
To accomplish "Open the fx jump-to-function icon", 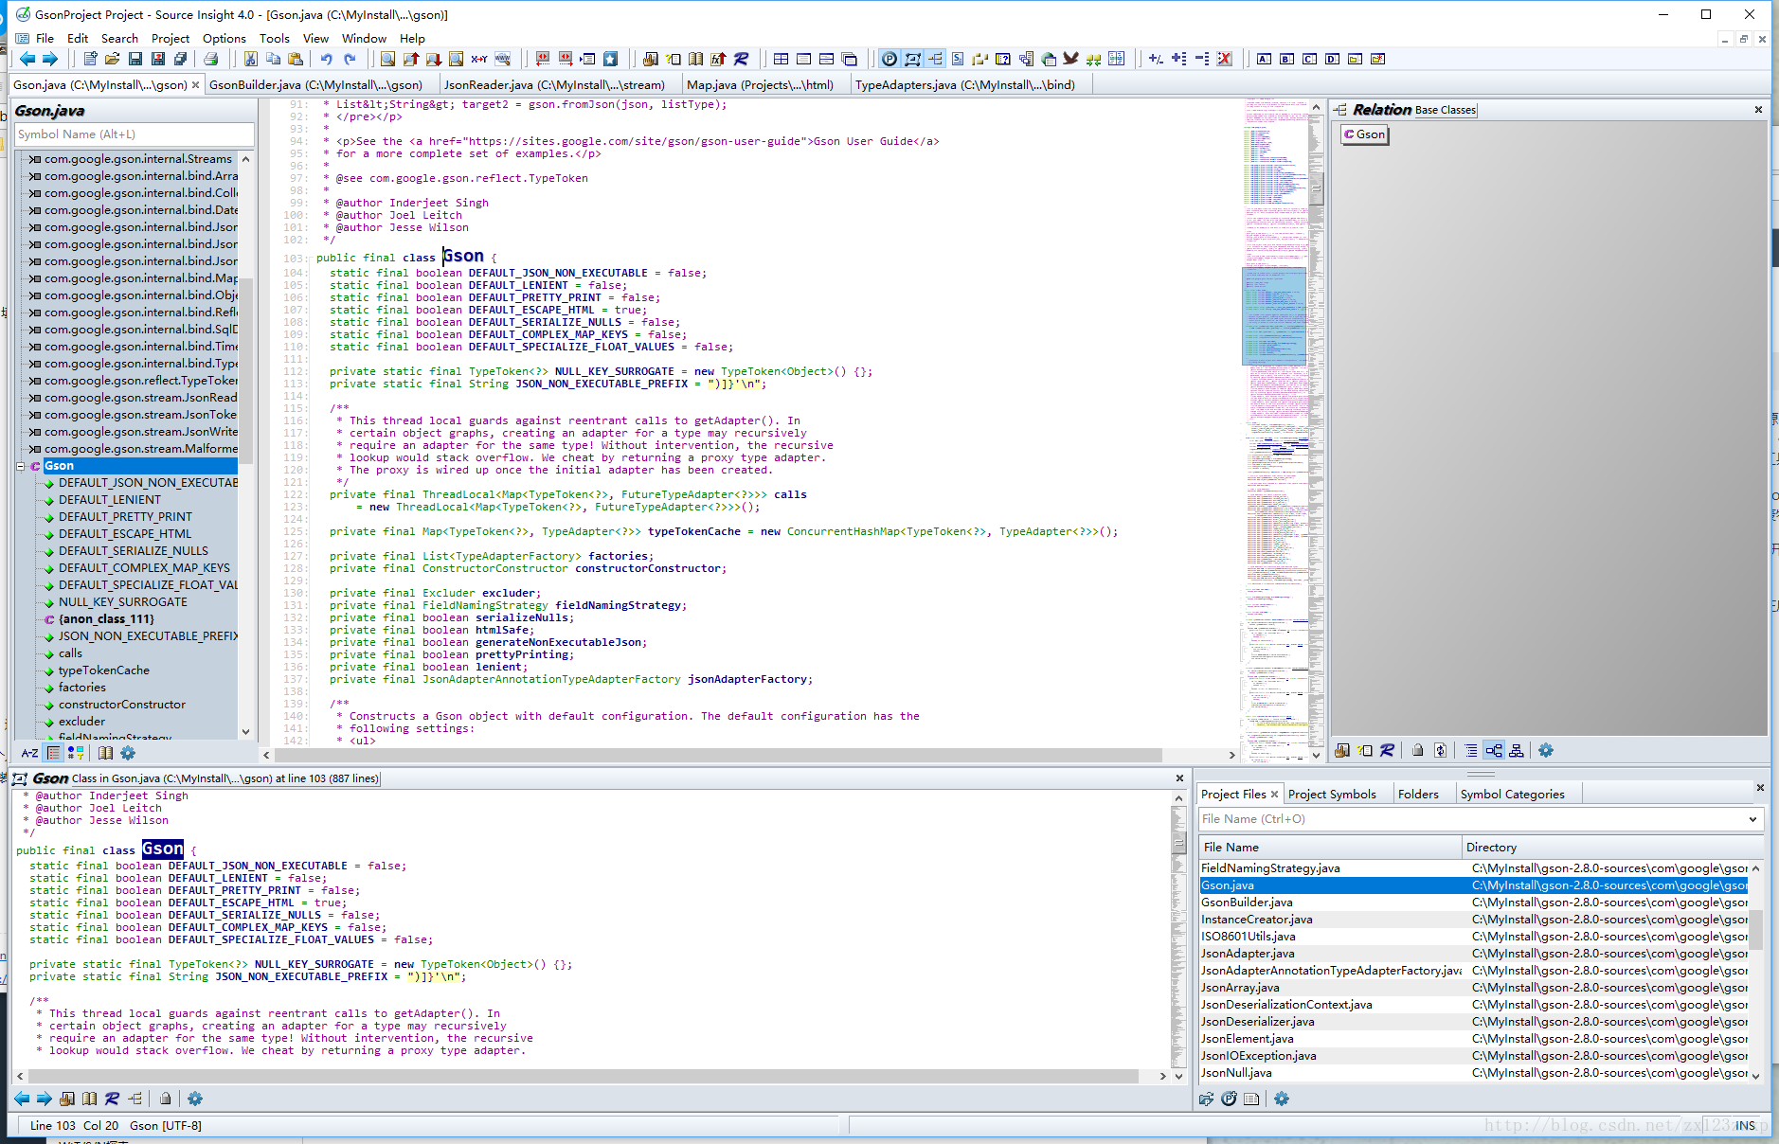I will point(718,59).
